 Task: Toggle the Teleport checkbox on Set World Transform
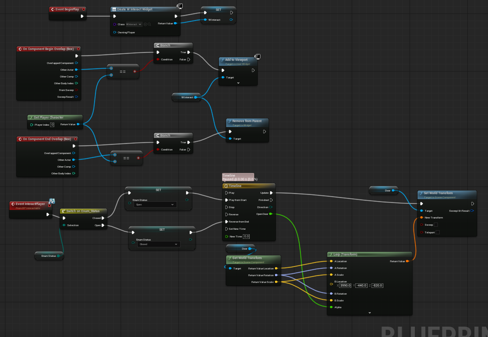pos(437,232)
